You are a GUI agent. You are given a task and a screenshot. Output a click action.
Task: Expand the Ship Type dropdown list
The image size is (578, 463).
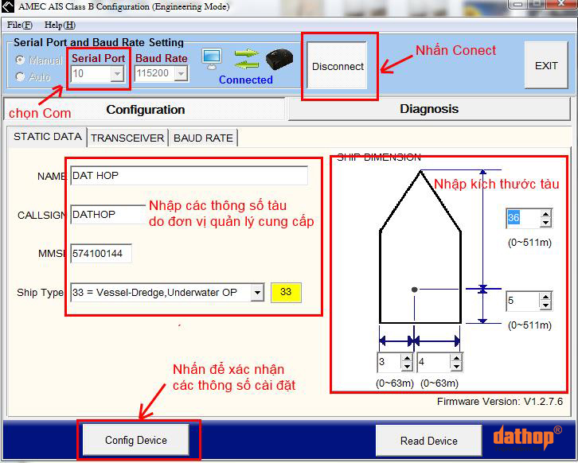coord(257,293)
